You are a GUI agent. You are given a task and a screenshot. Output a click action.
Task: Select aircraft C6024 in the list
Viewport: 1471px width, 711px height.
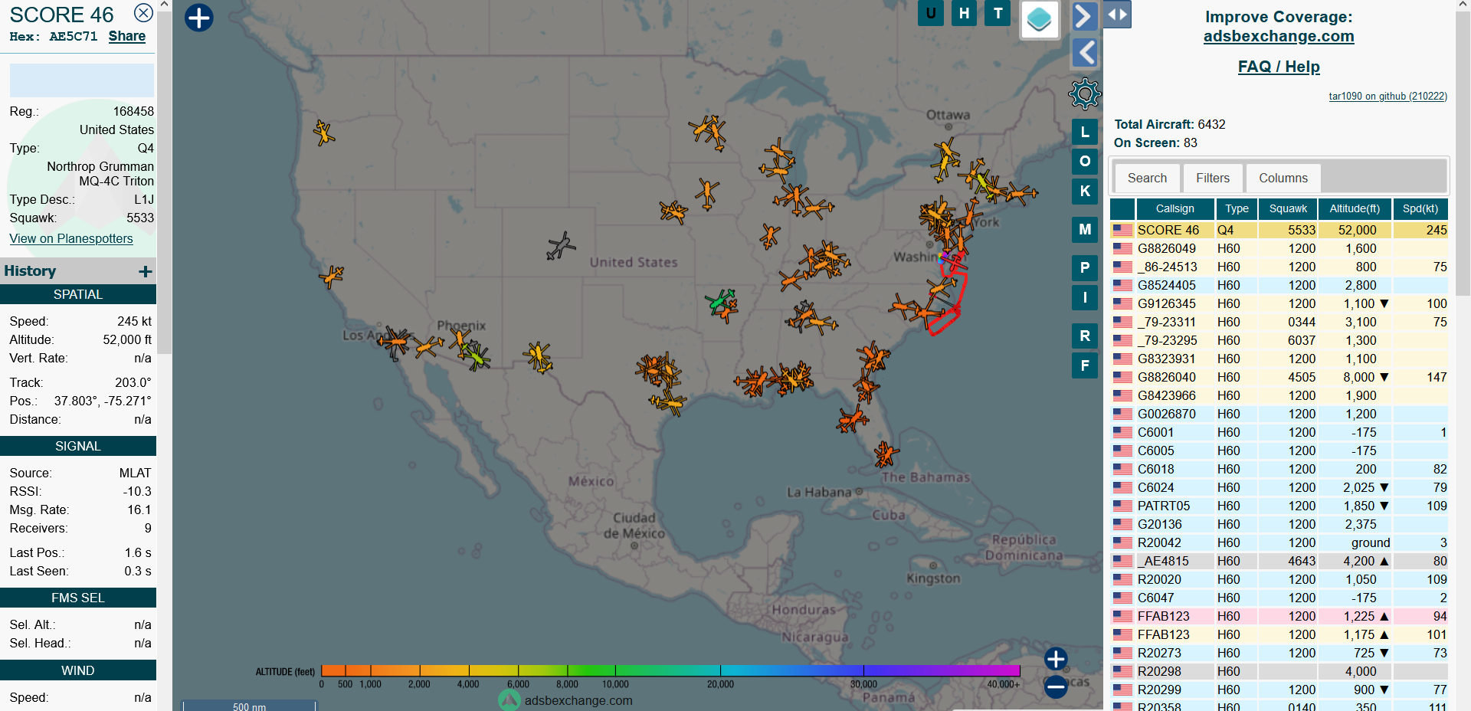click(x=1279, y=487)
